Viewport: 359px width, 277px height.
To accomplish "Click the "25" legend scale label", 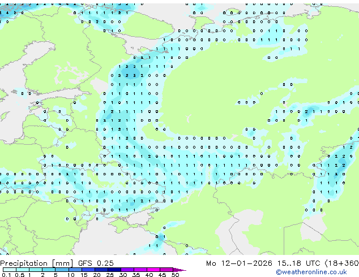I will coord(110,275).
